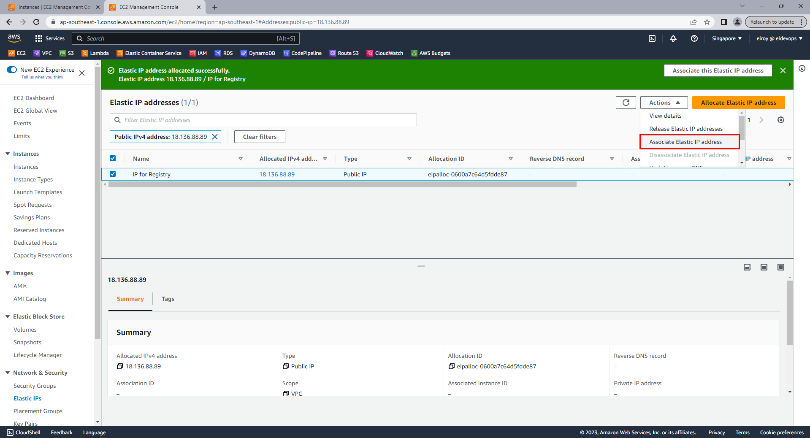Open elroy @ eldevops account menu
Screen dimensions: 810x438
click(780, 38)
